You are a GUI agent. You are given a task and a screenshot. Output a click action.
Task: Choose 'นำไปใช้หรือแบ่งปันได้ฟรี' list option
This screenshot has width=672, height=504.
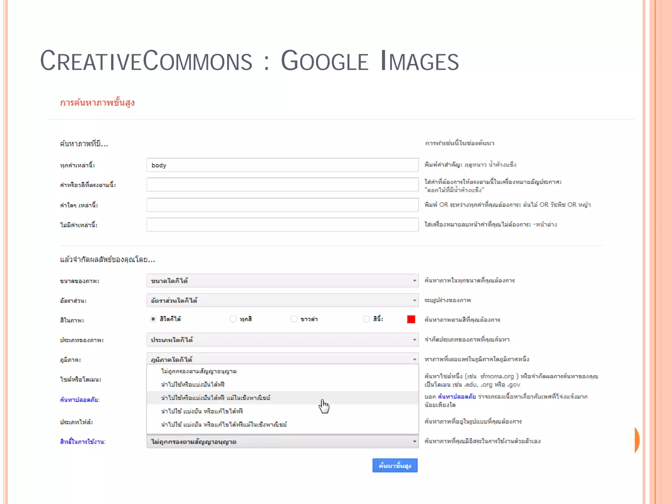pos(283,384)
